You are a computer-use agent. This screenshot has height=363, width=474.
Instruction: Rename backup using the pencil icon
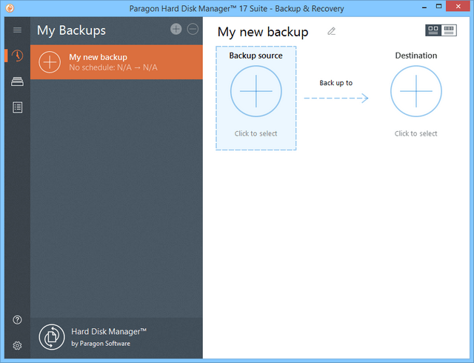(332, 31)
